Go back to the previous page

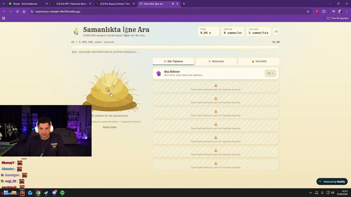4,11
